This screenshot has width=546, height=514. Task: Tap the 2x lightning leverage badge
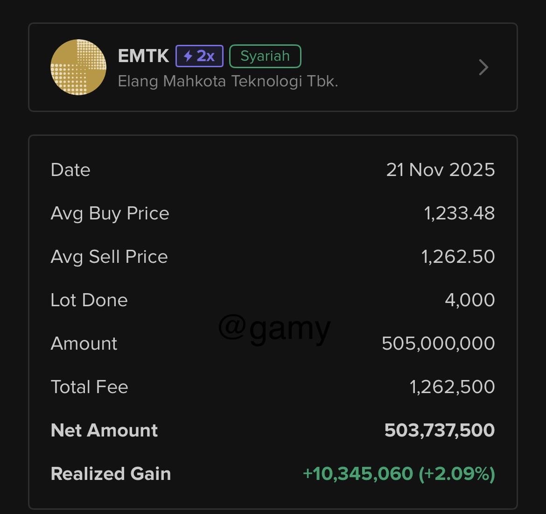[x=199, y=56]
